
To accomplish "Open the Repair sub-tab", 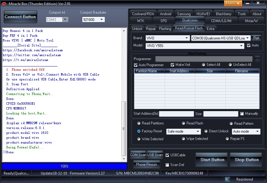I will pyautogui.click(x=151, y=29).
